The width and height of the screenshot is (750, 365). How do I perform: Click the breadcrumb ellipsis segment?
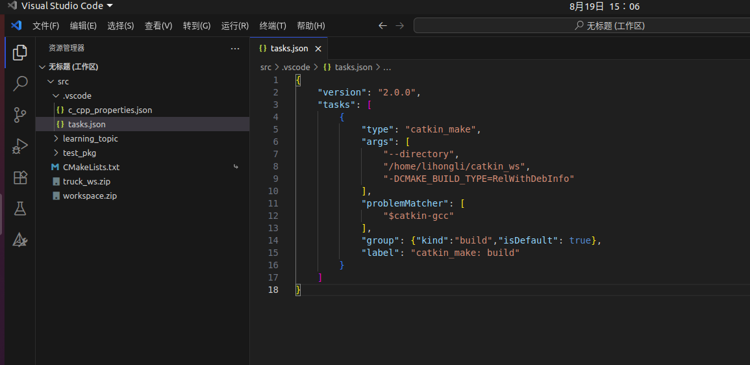pyautogui.click(x=388, y=68)
